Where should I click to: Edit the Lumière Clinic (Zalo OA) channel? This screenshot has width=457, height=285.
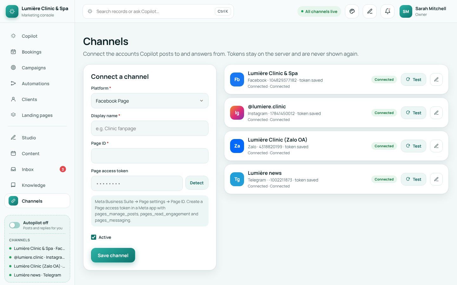[436, 146]
